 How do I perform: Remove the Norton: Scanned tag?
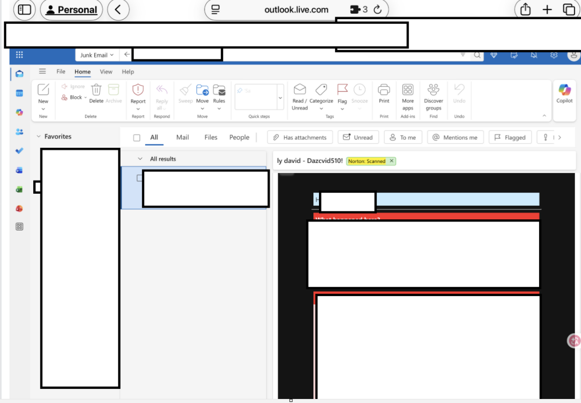[x=392, y=161]
